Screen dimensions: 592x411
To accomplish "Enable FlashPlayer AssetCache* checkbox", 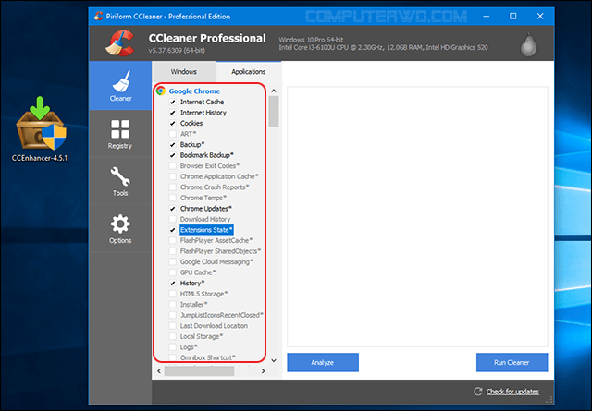I will click(x=173, y=240).
